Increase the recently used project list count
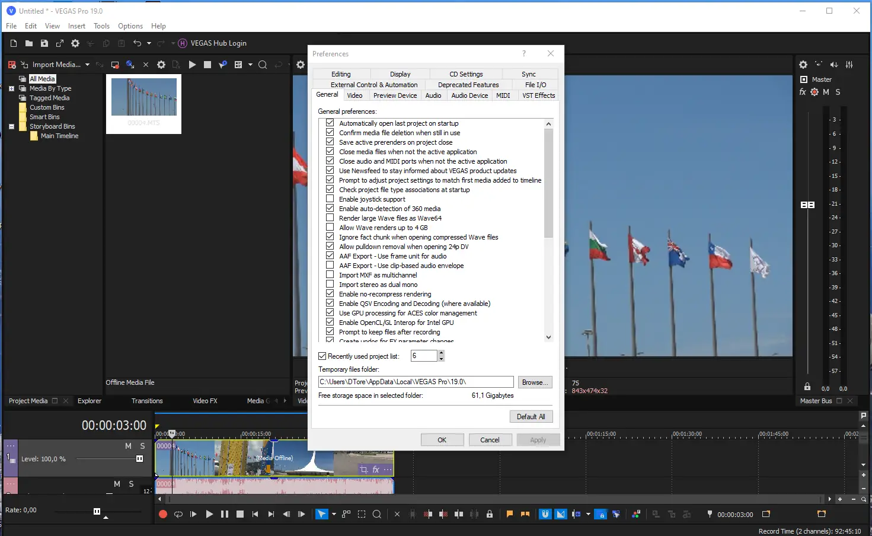This screenshot has width=872, height=536. pos(441,353)
